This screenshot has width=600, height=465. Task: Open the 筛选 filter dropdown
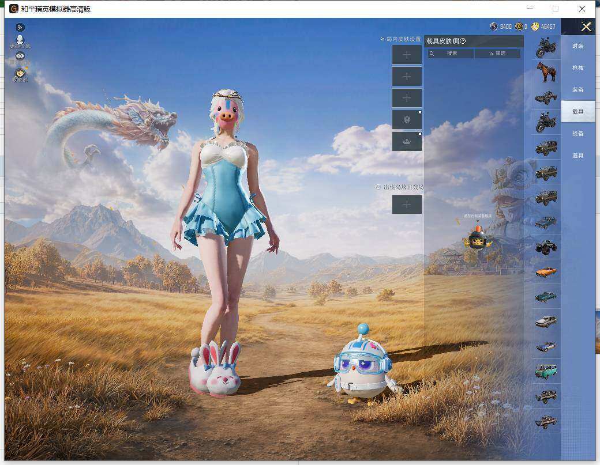click(x=497, y=53)
